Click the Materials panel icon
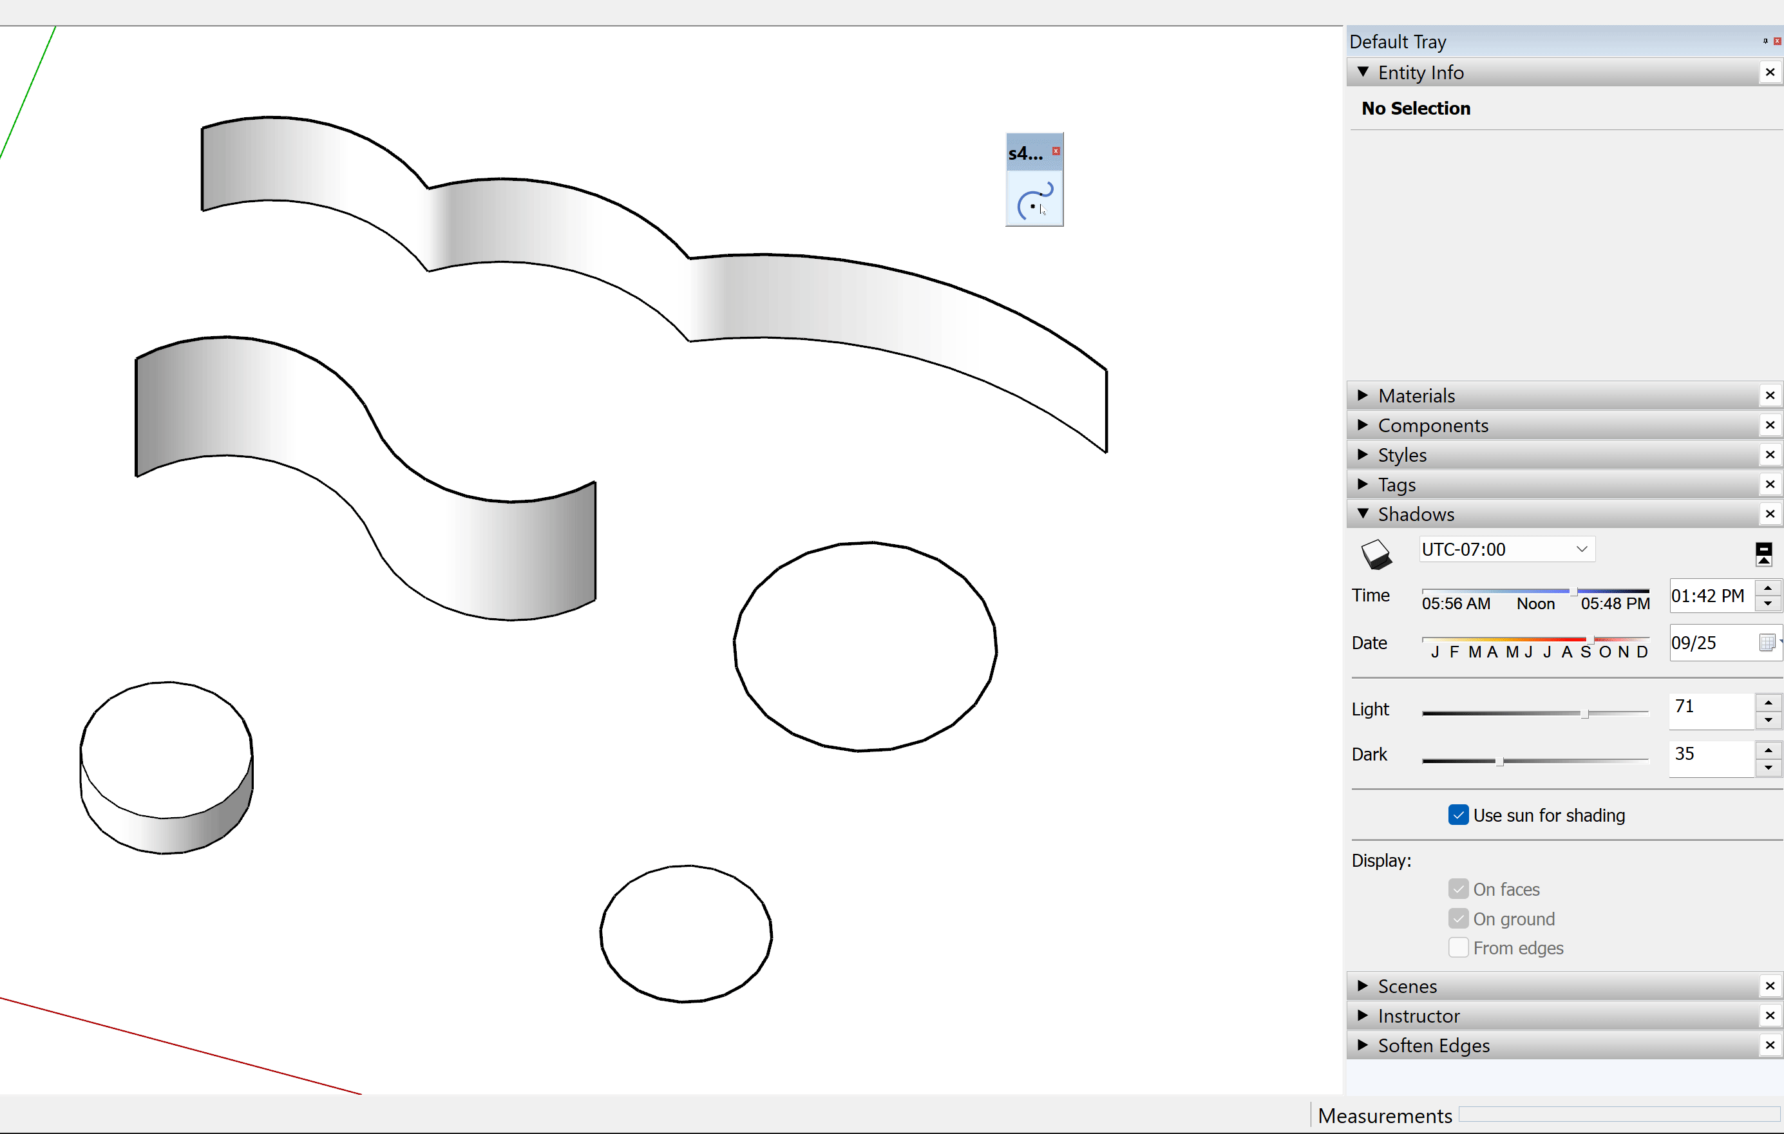Viewport: 1784px width, 1134px height. (1365, 395)
